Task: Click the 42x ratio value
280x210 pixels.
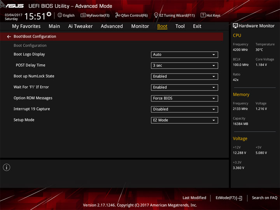Action: pos(236,80)
